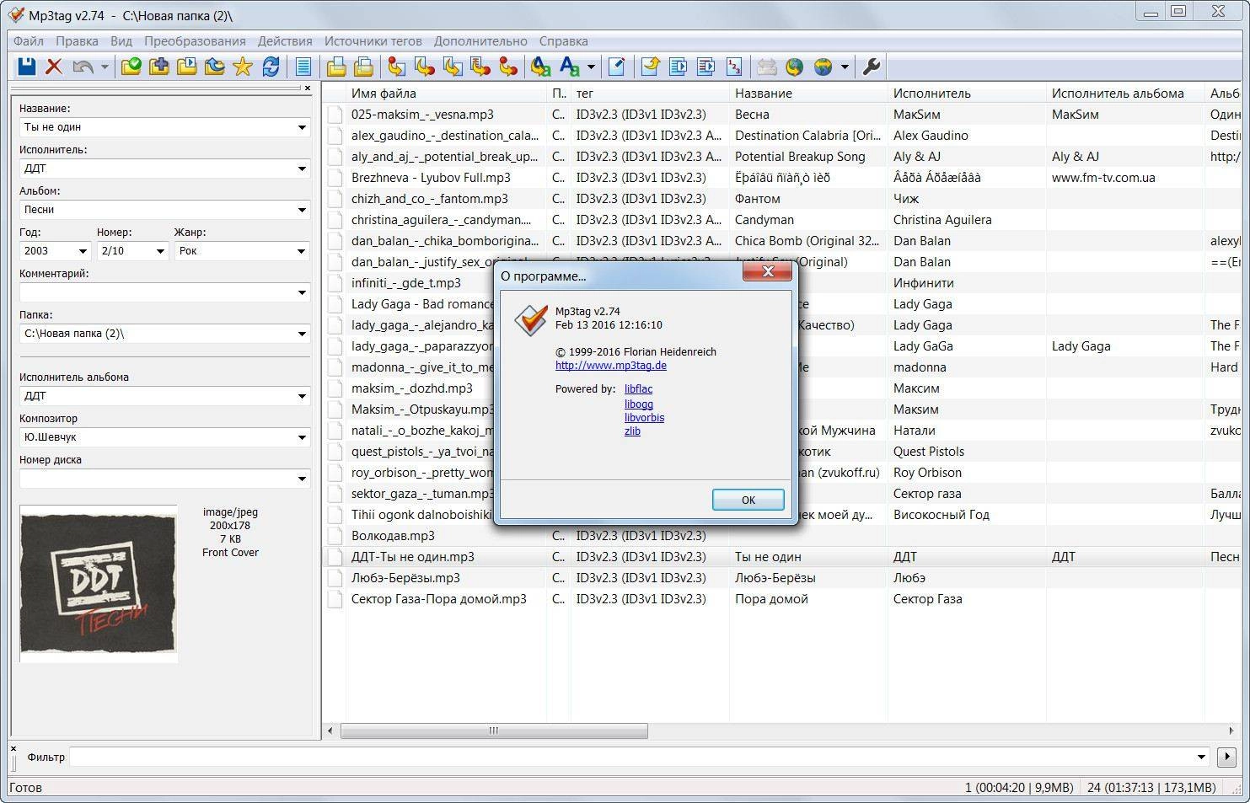Add directory with the folder plus icon
Image resolution: width=1250 pixels, height=803 pixels.
point(158,67)
